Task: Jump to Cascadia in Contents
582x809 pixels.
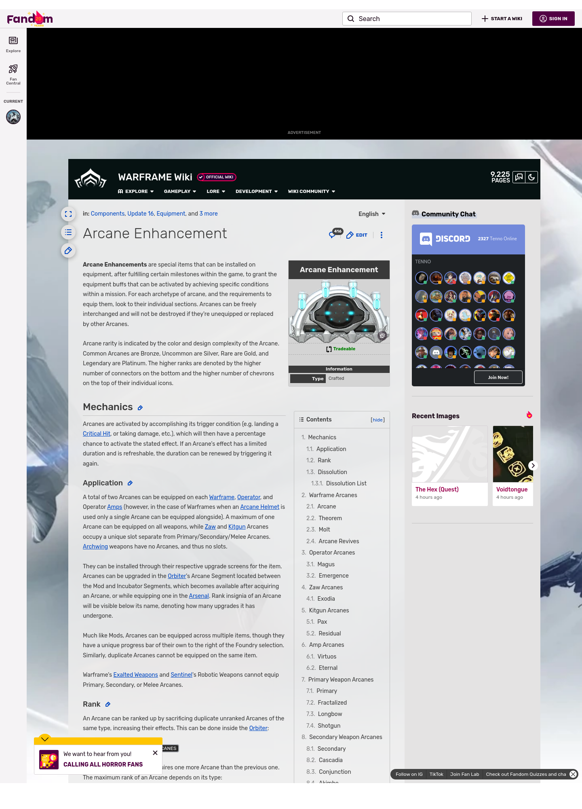Action: click(325, 760)
